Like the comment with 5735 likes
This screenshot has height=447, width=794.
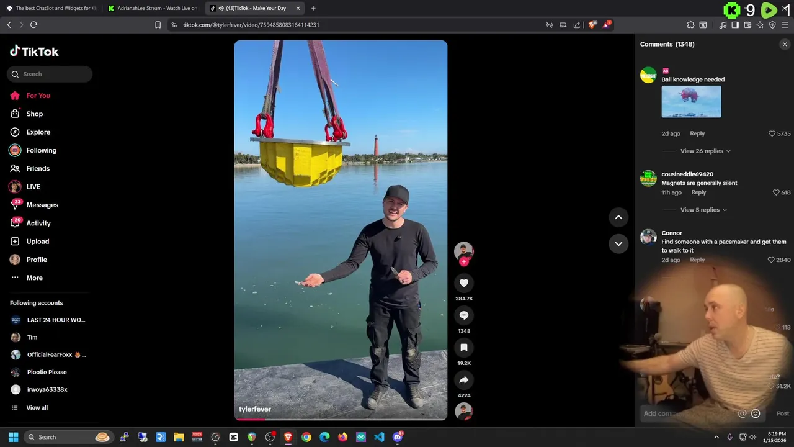point(772,133)
